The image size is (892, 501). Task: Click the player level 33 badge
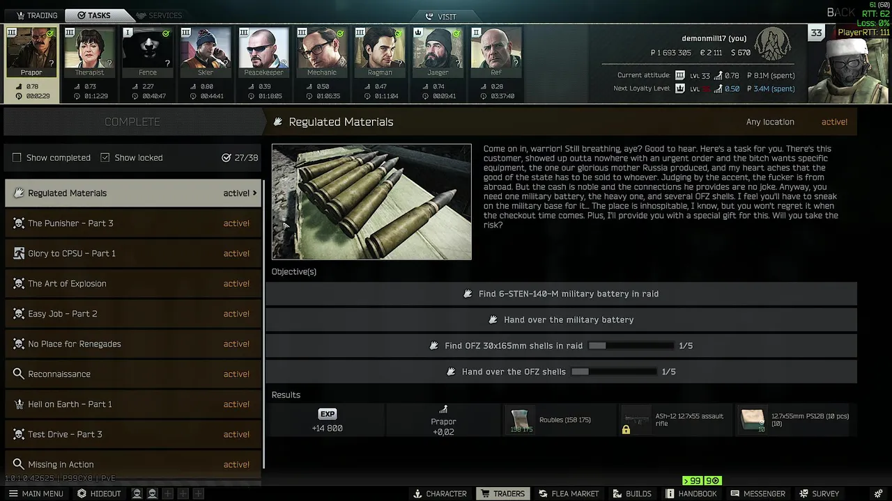[816, 33]
